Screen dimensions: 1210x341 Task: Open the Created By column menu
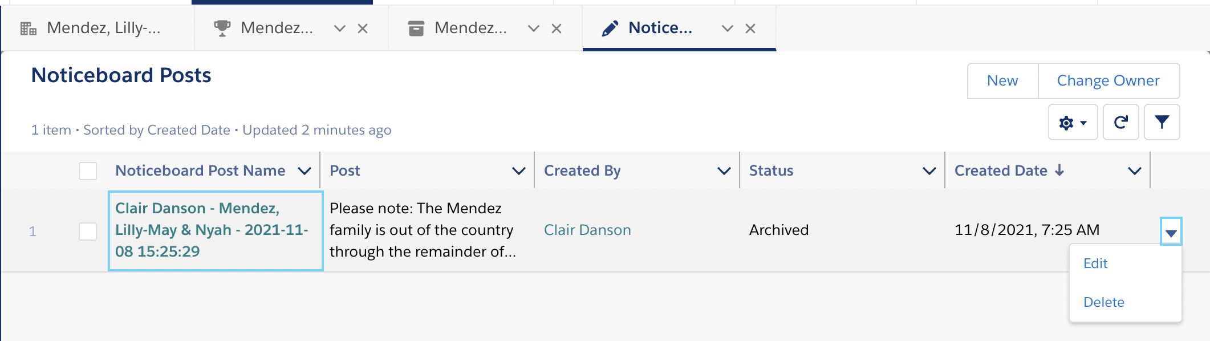[724, 171]
